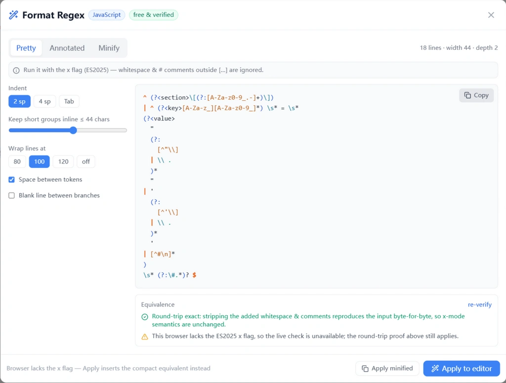Image resolution: width=506 pixels, height=383 pixels.
Task: Click the [^'\\] character class line
Action: [168, 213]
